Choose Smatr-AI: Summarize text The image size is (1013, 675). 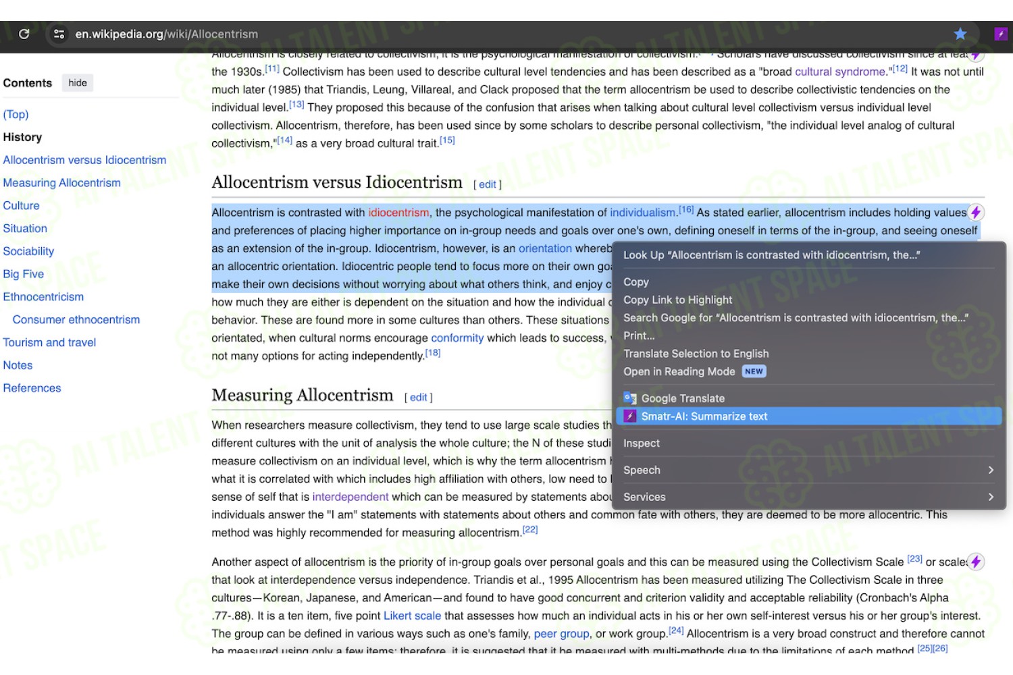pyautogui.click(x=808, y=416)
